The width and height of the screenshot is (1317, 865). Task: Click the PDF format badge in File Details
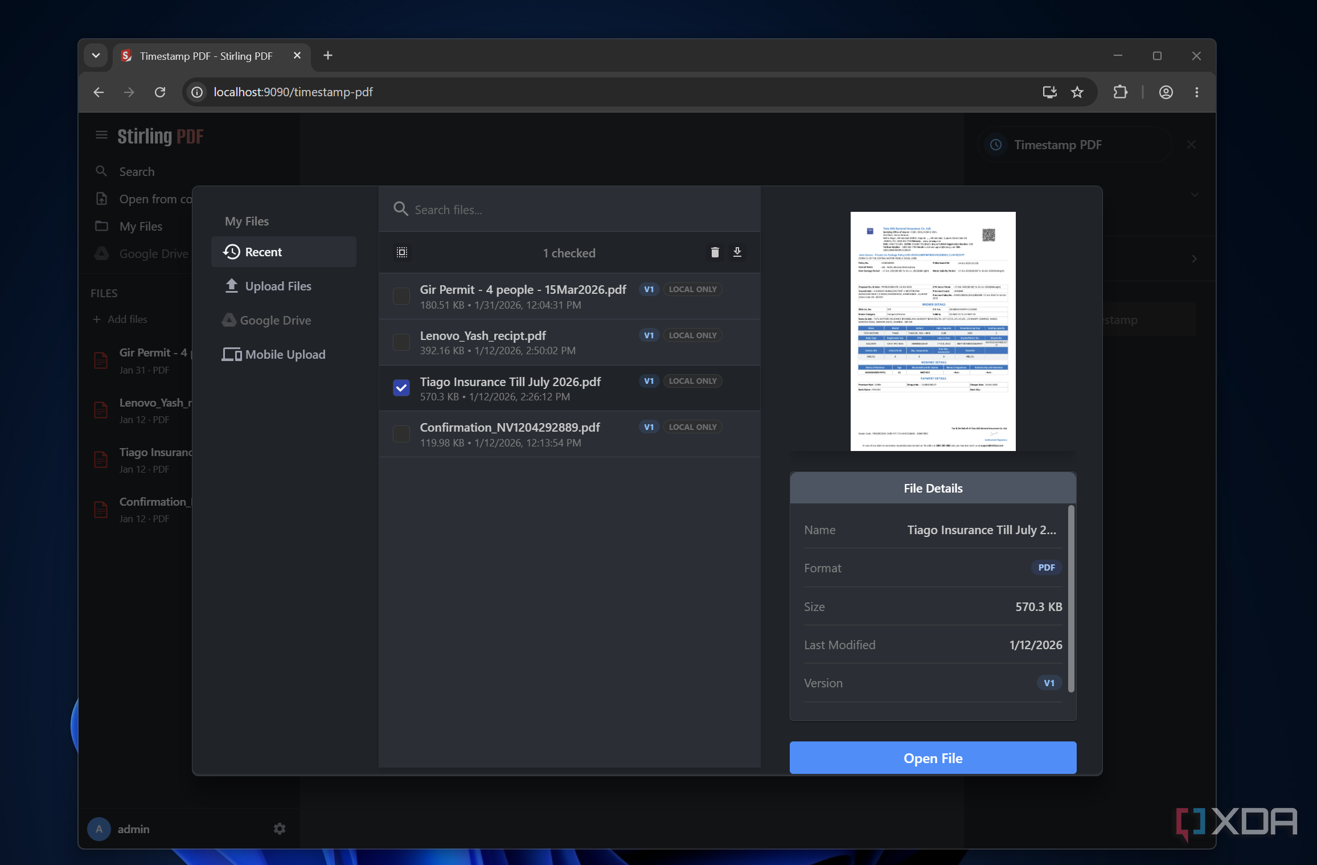point(1046,567)
